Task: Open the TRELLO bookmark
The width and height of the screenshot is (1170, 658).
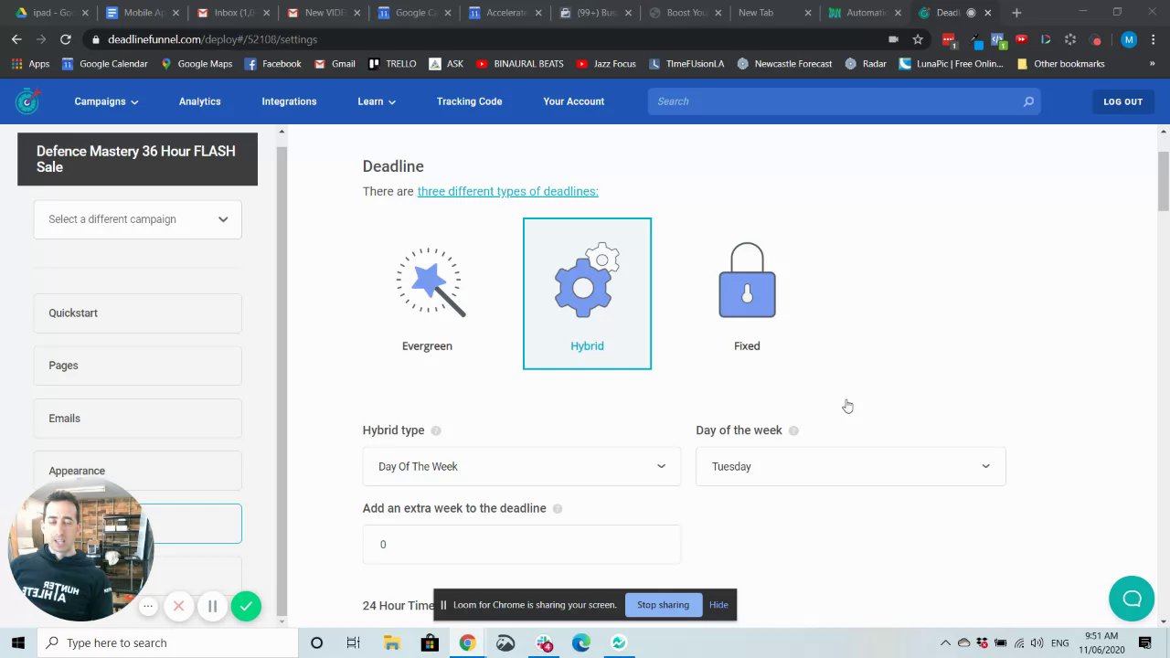Action: [392, 64]
